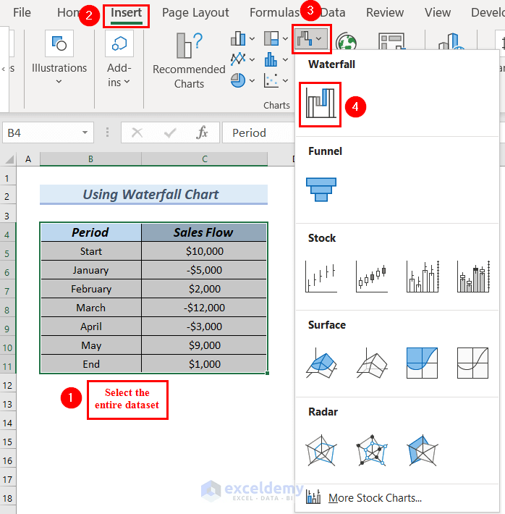The width and height of the screenshot is (505, 514).
Task: Click the formula bar showing Period
Action: (259, 132)
